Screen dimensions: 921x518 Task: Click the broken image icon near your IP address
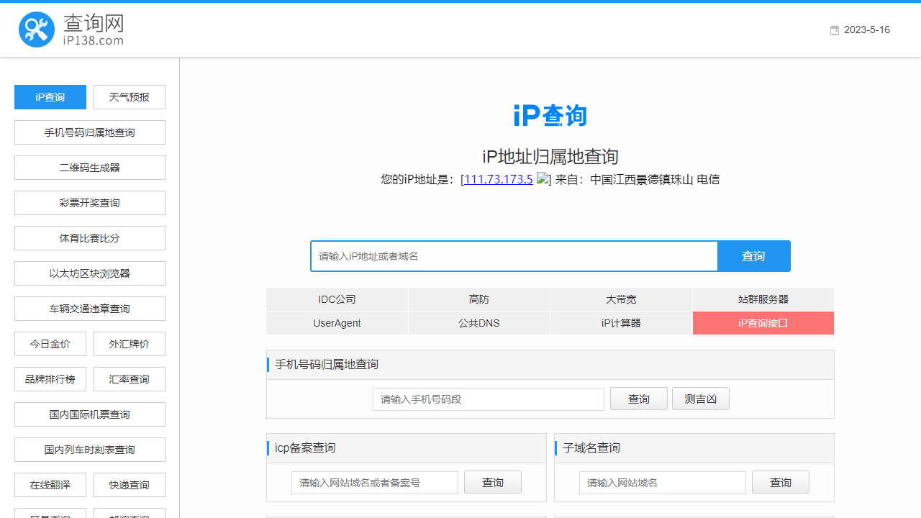pyautogui.click(x=543, y=179)
